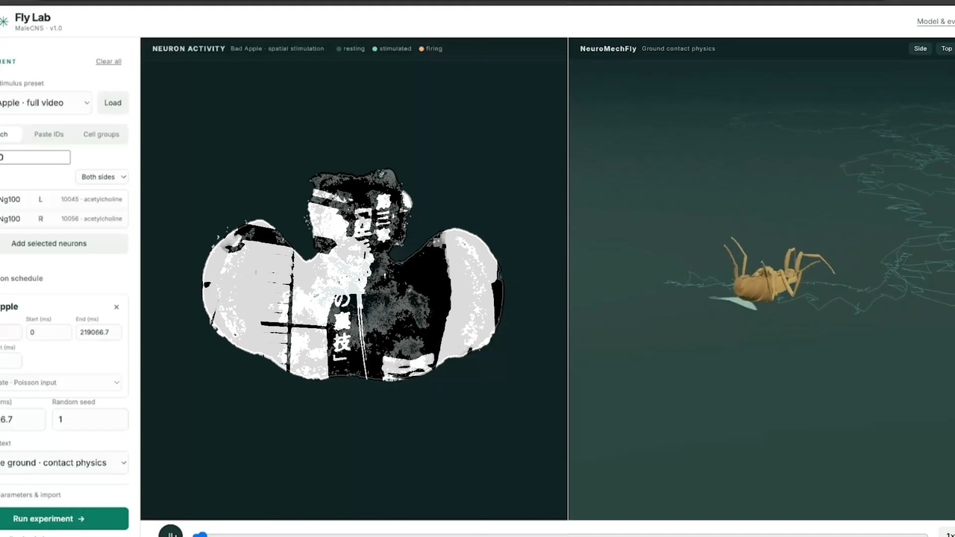Switch to Top camera view
Image resolution: width=955 pixels, height=537 pixels.
946,48
